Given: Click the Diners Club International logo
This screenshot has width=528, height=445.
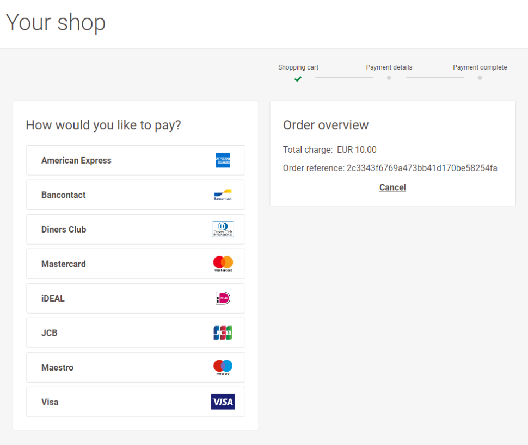Looking at the screenshot, I should [x=223, y=229].
